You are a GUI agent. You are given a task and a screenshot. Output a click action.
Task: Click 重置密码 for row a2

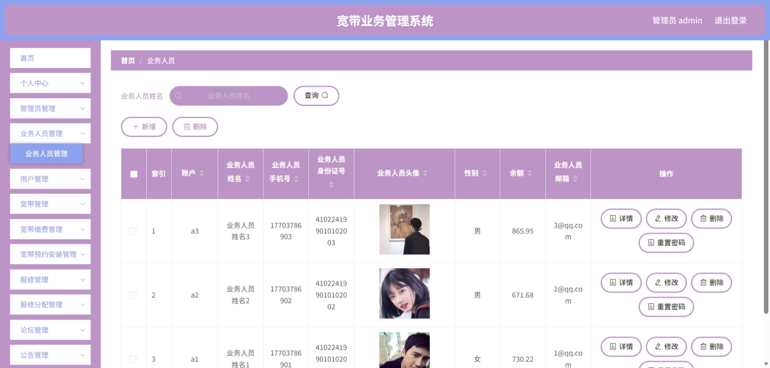(666, 307)
